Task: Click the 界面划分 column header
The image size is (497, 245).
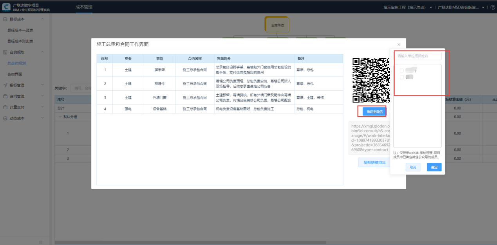Action: [255, 58]
